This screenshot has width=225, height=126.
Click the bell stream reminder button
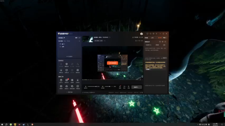tap(135, 37)
